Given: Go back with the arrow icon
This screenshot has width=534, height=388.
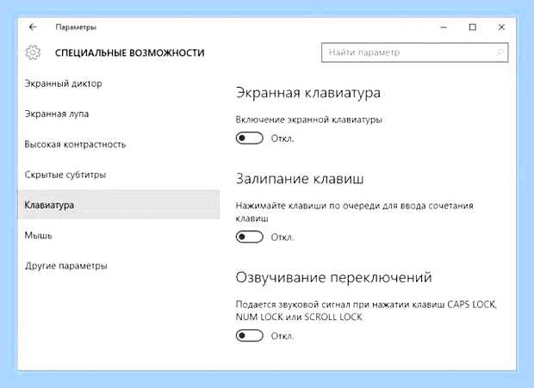Looking at the screenshot, I should (x=33, y=27).
